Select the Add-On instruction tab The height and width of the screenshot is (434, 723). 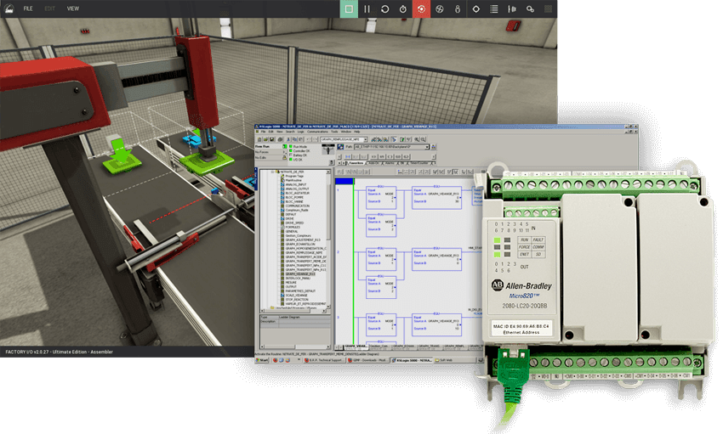coord(374,163)
